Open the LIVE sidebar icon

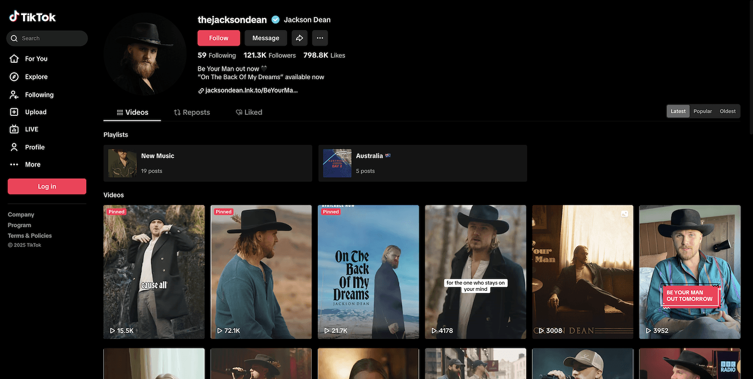(15, 129)
